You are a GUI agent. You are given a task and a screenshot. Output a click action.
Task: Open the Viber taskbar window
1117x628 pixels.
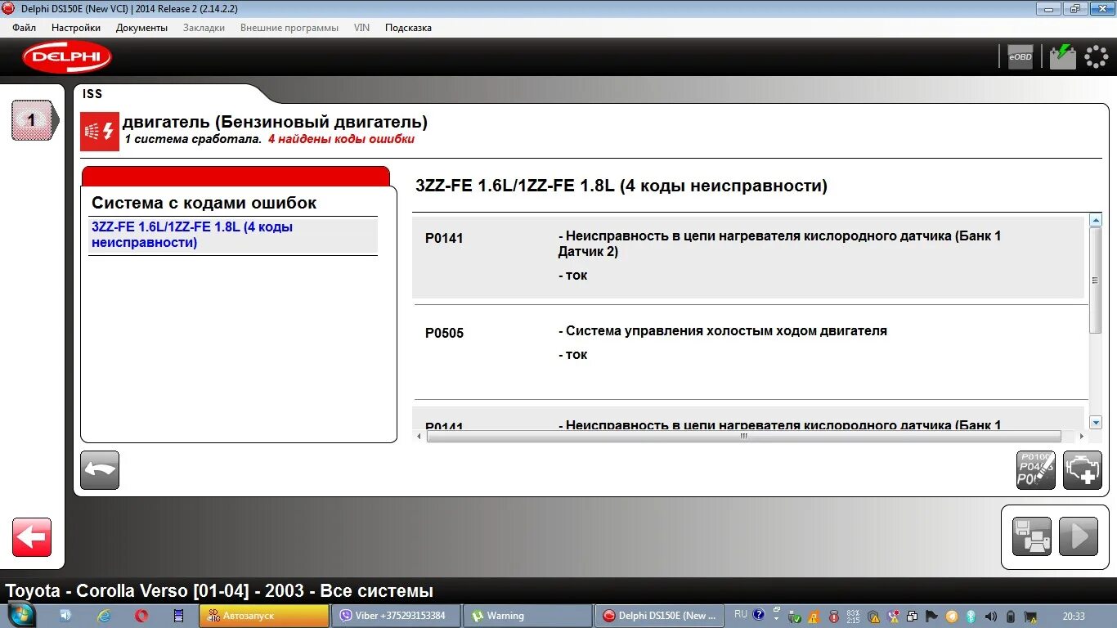pos(395,616)
